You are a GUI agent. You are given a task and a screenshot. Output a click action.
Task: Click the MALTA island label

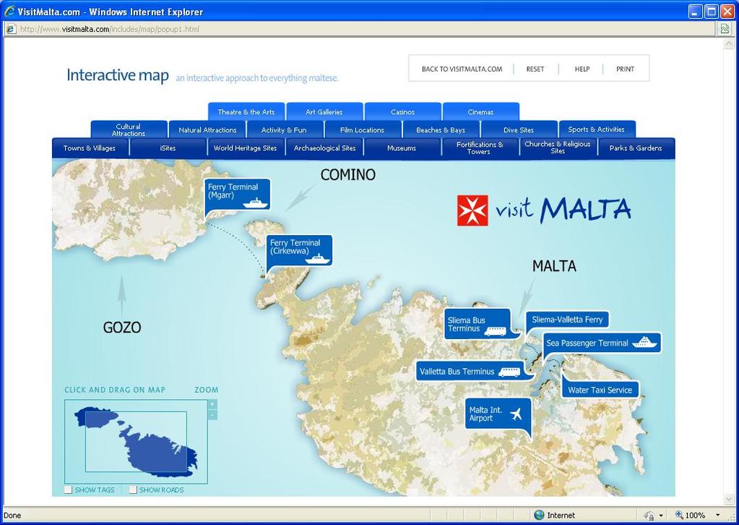point(554,266)
